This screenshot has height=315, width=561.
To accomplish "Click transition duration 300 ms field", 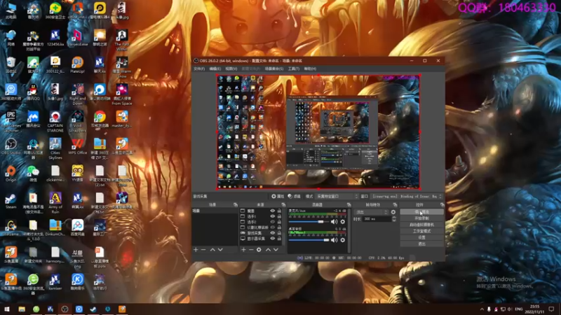I will click(377, 219).
